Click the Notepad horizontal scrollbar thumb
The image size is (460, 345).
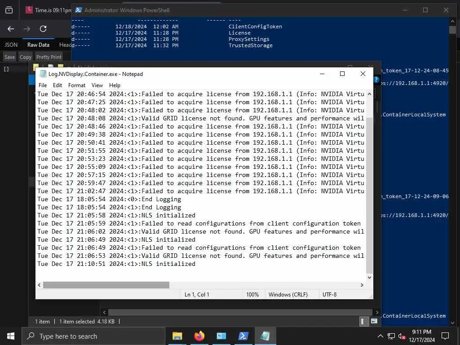[x=106, y=285]
